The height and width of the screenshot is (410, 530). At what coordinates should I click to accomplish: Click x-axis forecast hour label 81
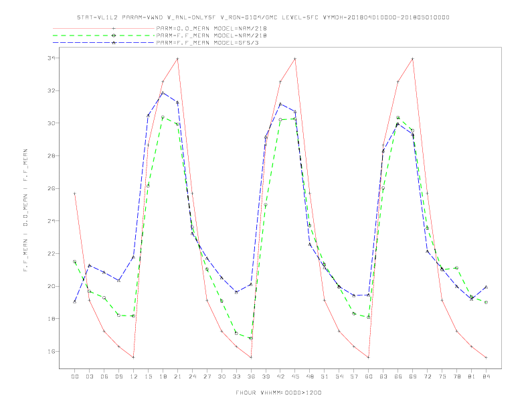coord(472,377)
